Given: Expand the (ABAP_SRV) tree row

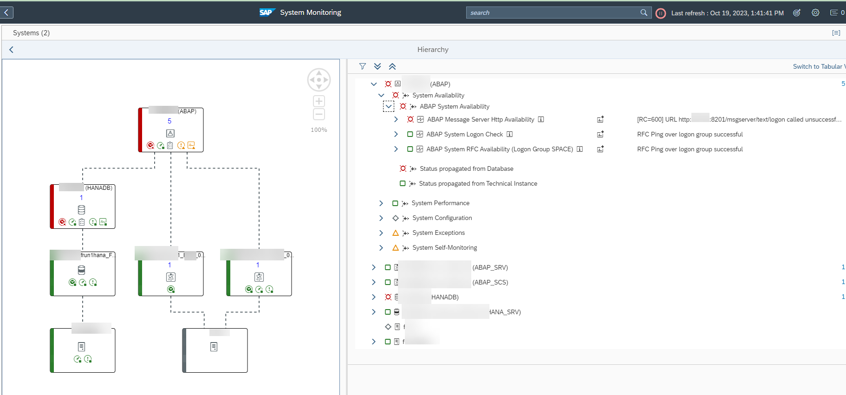Looking at the screenshot, I should tap(374, 267).
